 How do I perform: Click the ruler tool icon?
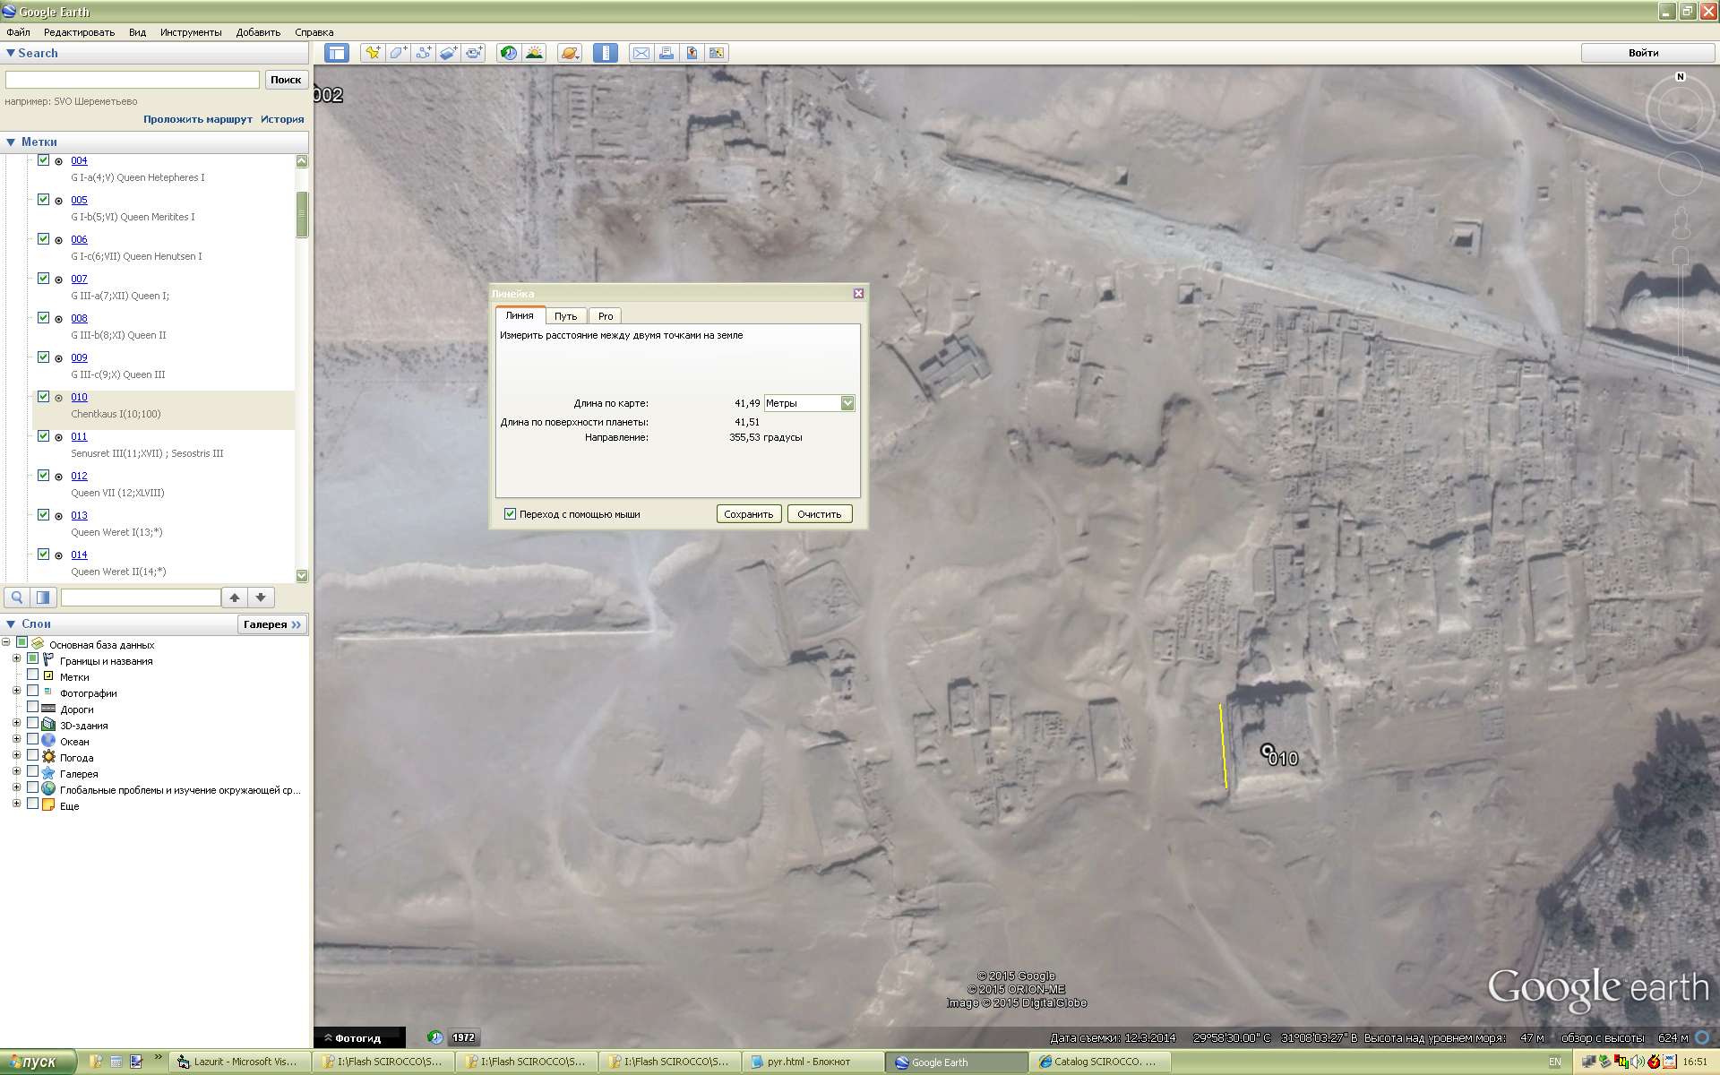pyautogui.click(x=606, y=53)
